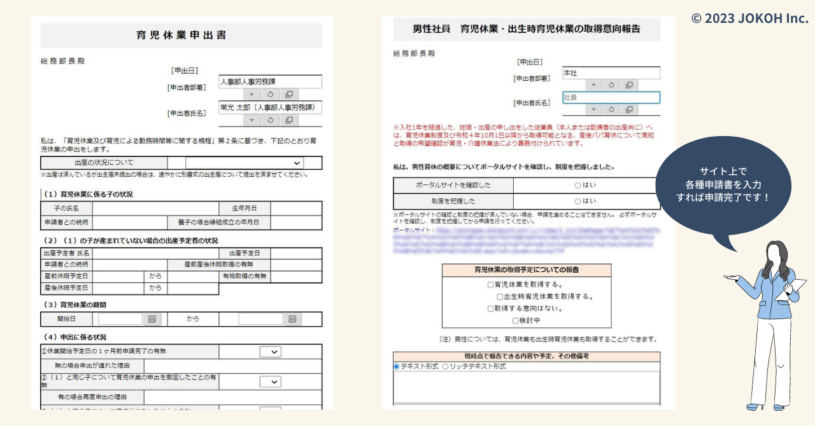Select はい for ポータルサイトを確認した
815x426 pixels.
coord(578,185)
